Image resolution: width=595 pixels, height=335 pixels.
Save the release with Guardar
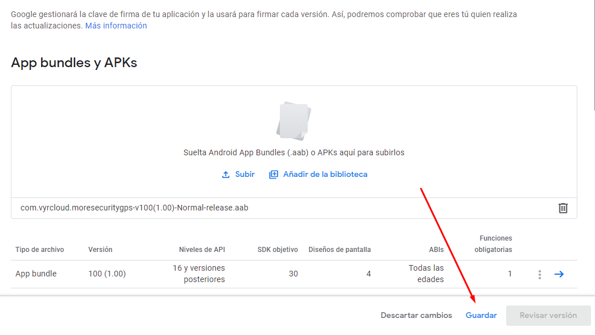tap(481, 315)
